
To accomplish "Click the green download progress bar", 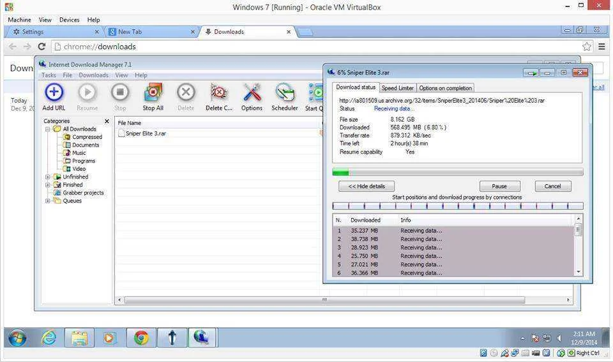I will (458, 172).
